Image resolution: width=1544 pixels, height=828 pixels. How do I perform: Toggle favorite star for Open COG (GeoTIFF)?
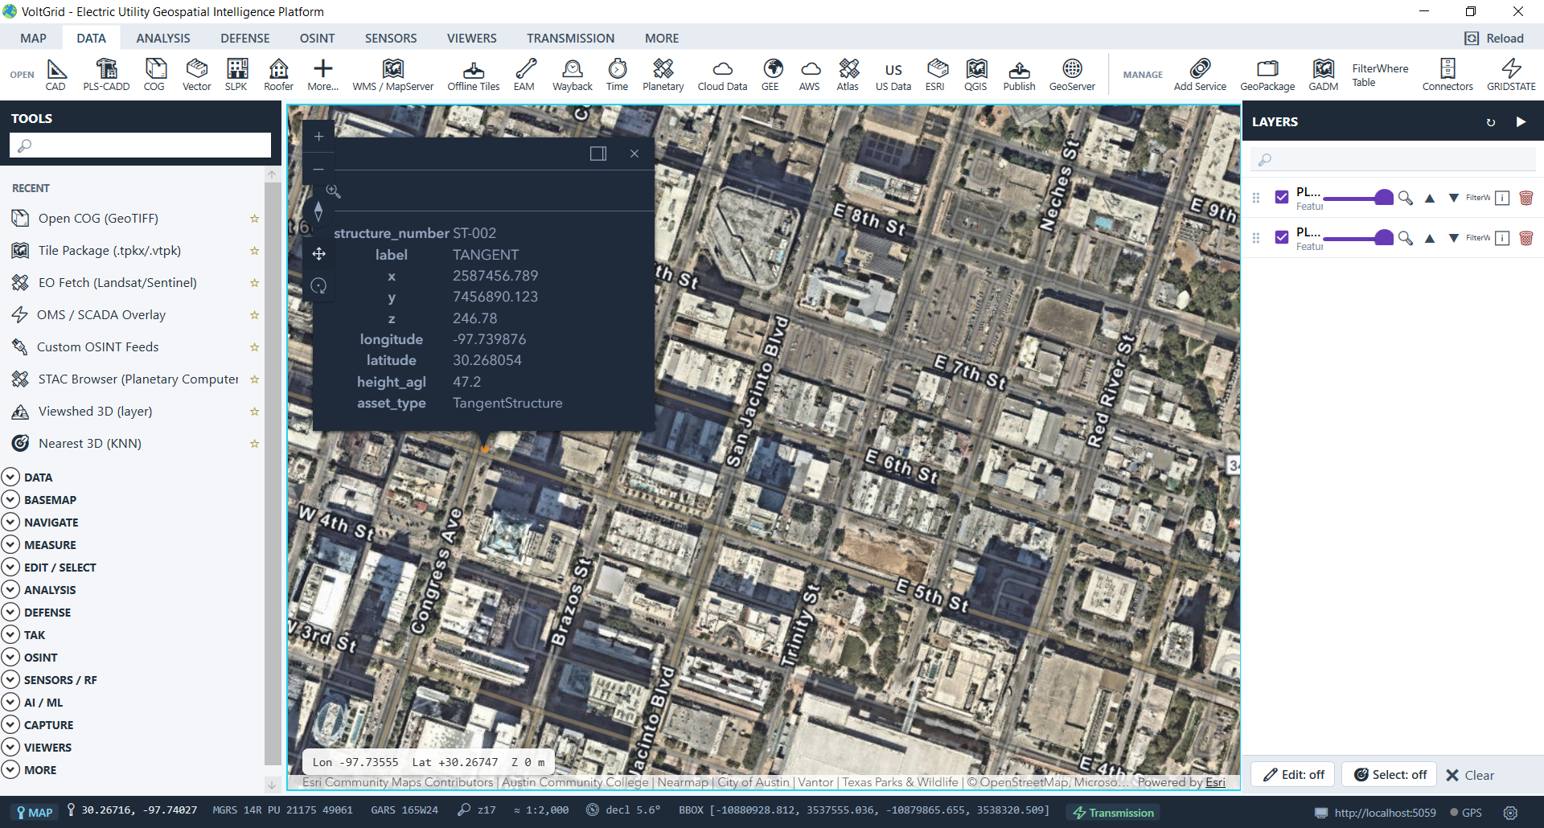[x=254, y=219]
